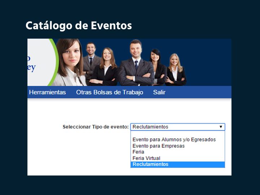
Task: Click the dropdown arrow of event type
Action: pos(221,127)
